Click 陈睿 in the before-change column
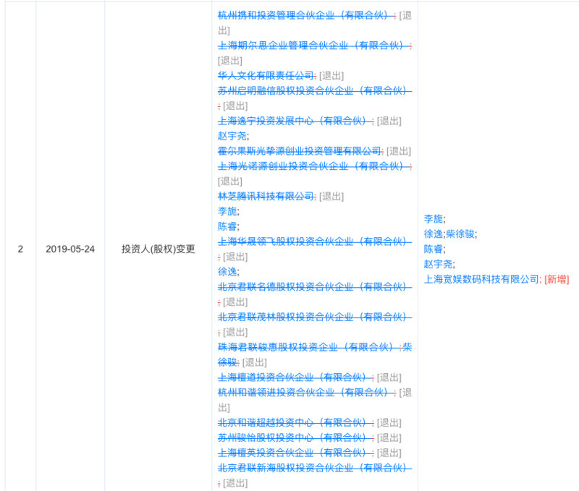 point(227,226)
